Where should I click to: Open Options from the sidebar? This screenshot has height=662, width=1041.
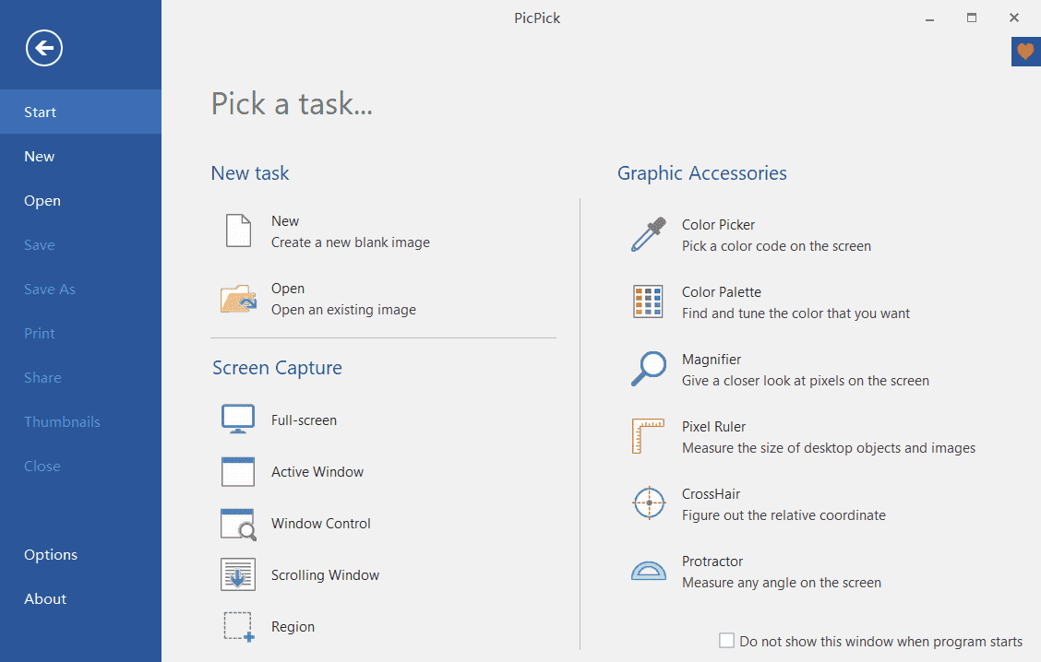(80, 554)
